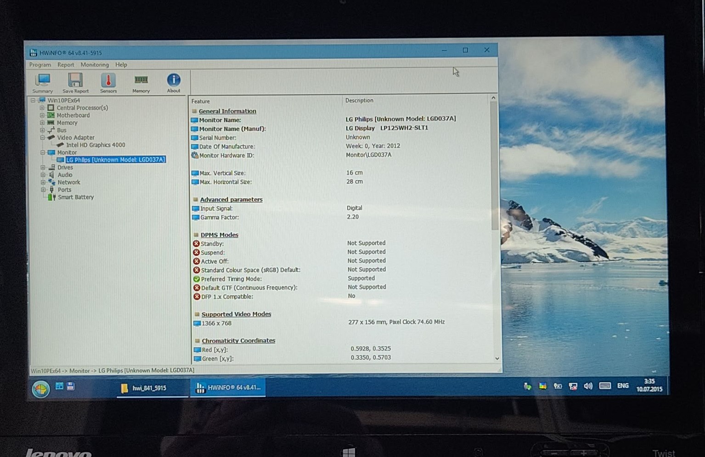This screenshot has height=457, width=705.
Task: Expand the Audio tree node
Action: point(43,175)
